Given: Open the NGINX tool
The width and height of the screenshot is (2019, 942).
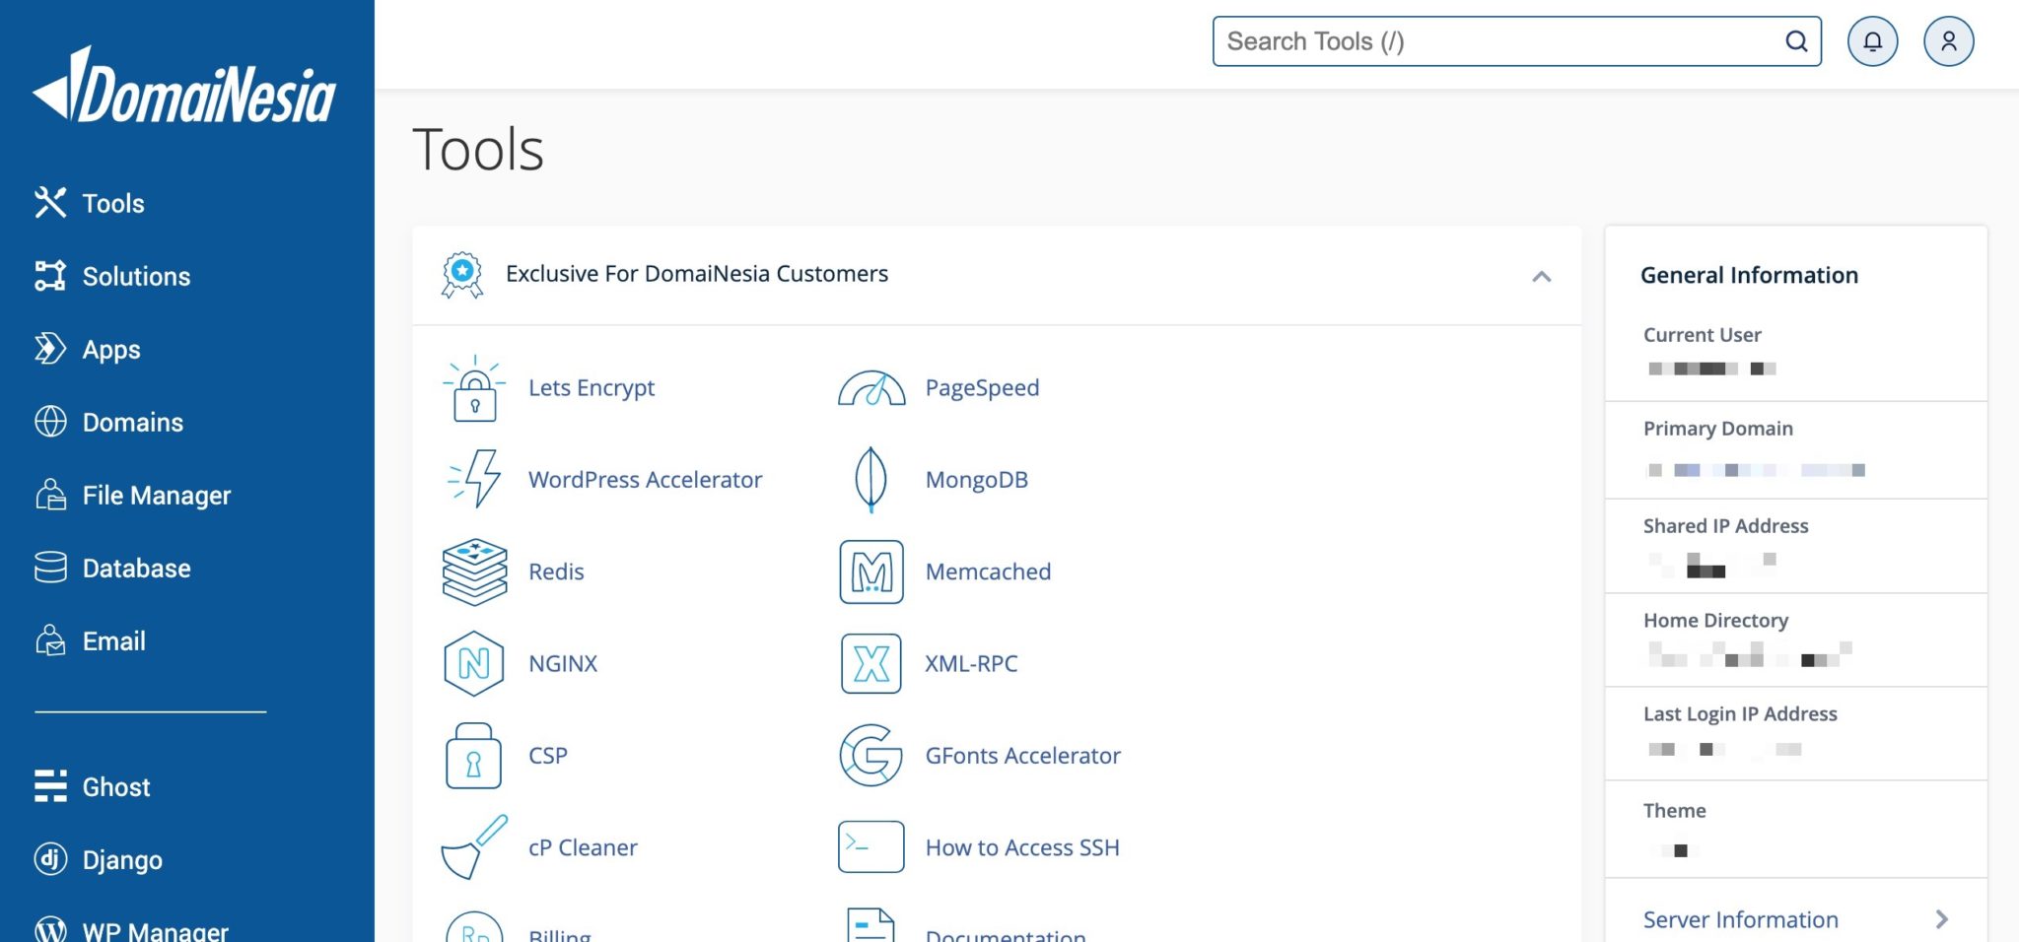Looking at the screenshot, I should pyautogui.click(x=563, y=663).
